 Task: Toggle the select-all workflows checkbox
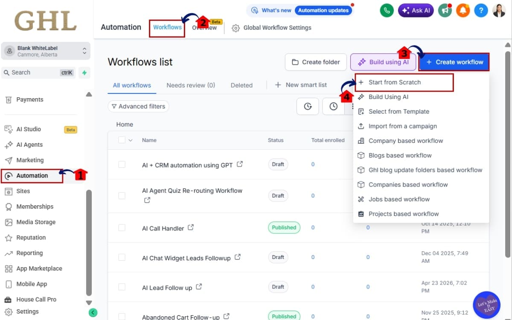point(122,140)
